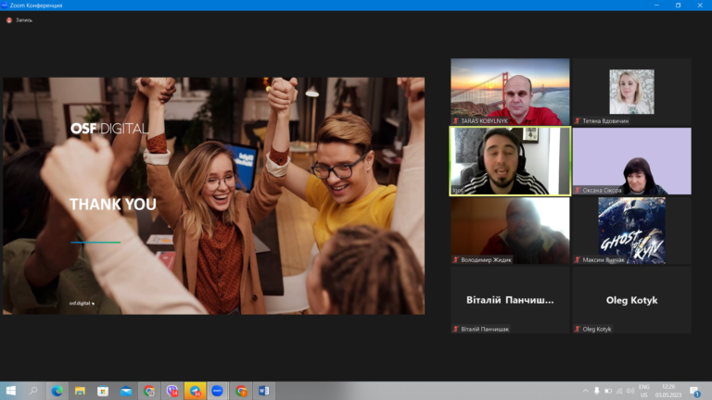Open the taskbar clock and date
This screenshot has width=712, height=400.
tap(668, 391)
